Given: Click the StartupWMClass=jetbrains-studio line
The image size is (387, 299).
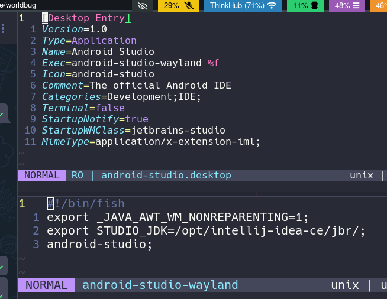Looking at the screenshot, I should tap(134, 131).
